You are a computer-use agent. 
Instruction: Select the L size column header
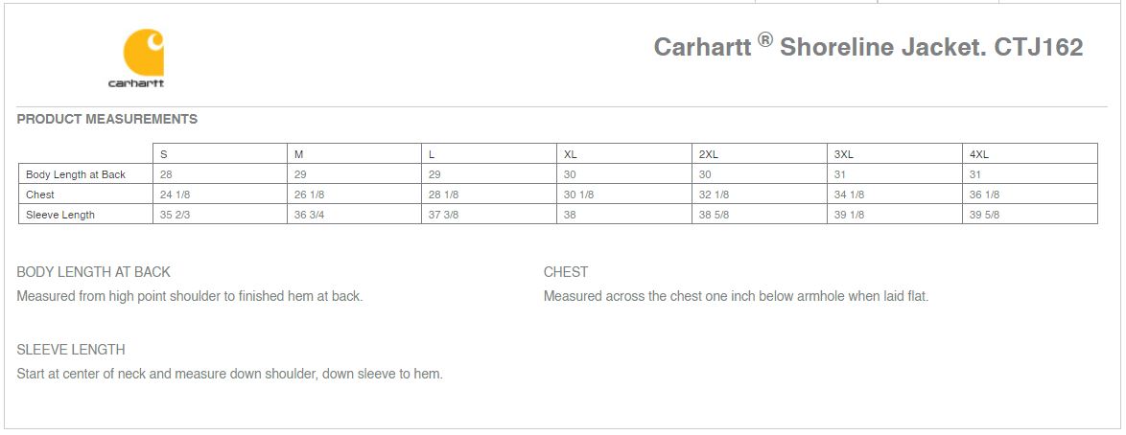pyautogui.click(x=489, y=153)
